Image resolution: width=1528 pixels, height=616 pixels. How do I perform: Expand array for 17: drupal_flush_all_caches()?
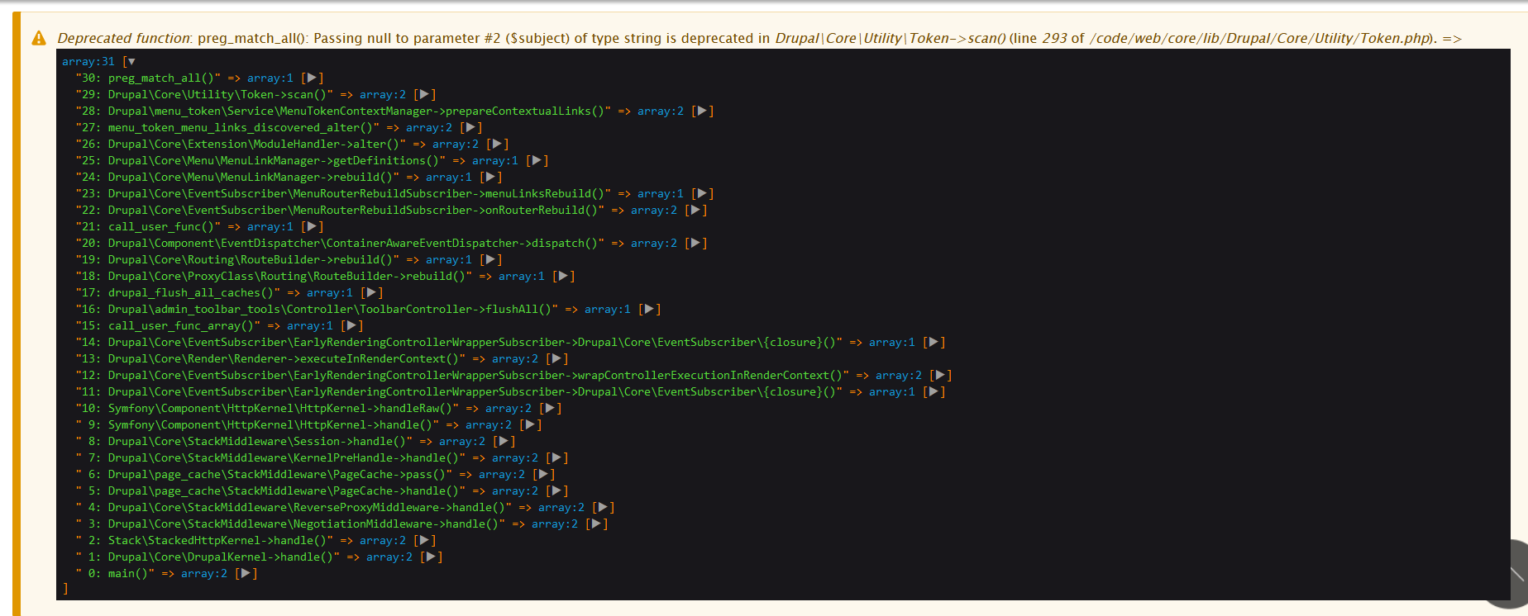[x=371, y=293]
